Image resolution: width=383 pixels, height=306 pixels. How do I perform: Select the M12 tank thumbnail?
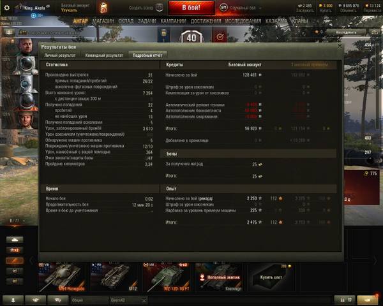pos(114,277)
